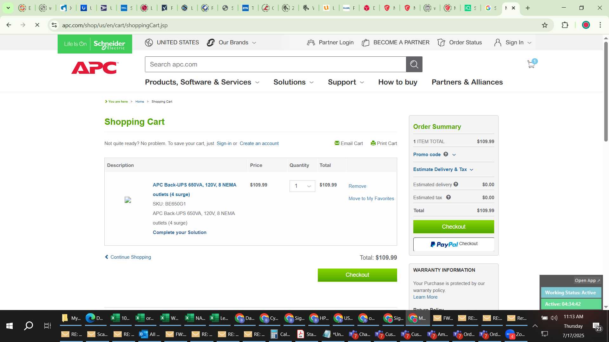The image size is (609, 342).
Task: Click Email Cart link
Action: (349, 143)
